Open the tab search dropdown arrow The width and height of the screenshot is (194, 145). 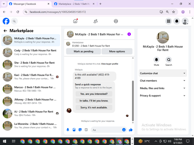4,4
